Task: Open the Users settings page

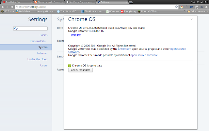Action: 44,65
